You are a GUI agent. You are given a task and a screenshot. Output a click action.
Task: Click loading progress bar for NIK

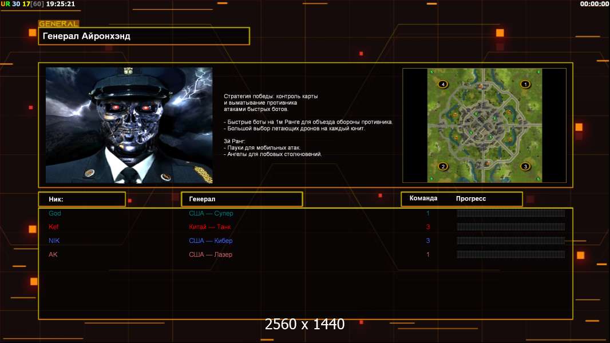[x=511, y=241]
